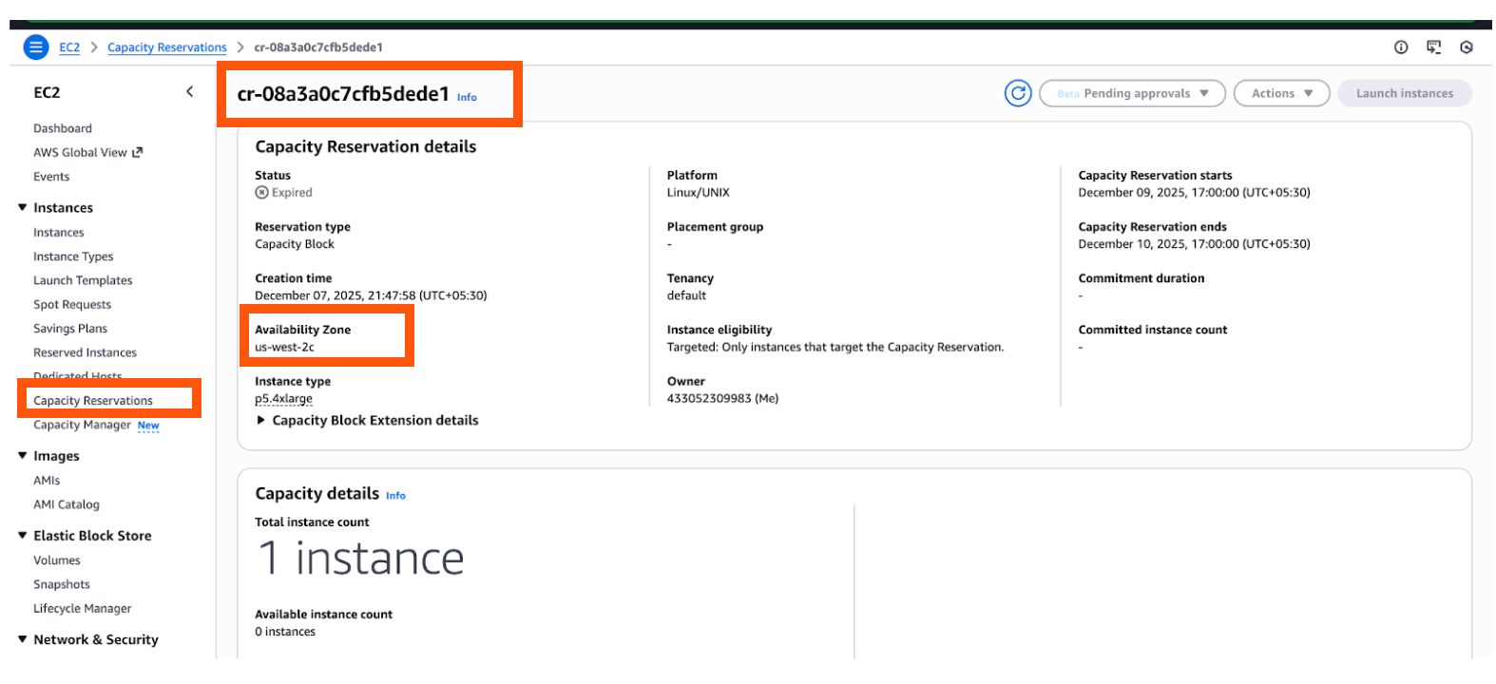
Task: Click Info link next to Capacity details
Action: 395,496
